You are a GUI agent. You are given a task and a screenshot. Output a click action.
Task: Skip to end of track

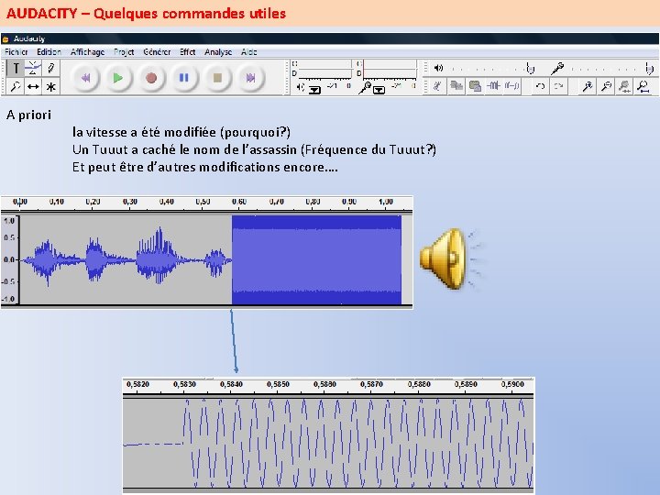pos(250,78)
